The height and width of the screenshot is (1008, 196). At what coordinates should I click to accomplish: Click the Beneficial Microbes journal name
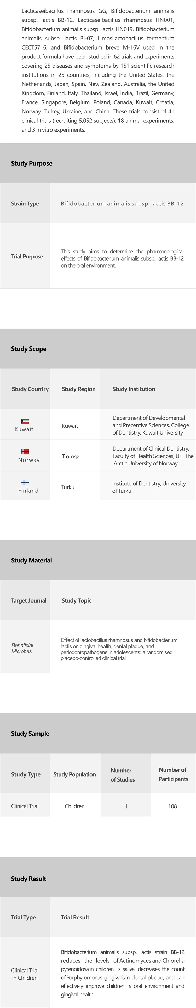tap(22, 648)
